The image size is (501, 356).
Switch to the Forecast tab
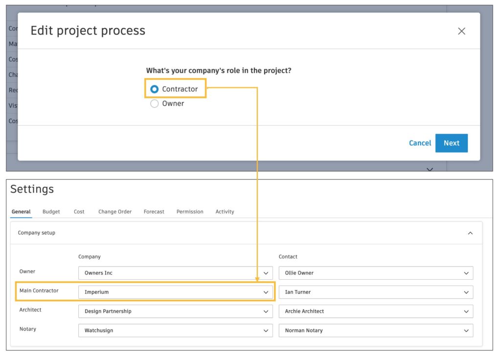tap(154, 212)
